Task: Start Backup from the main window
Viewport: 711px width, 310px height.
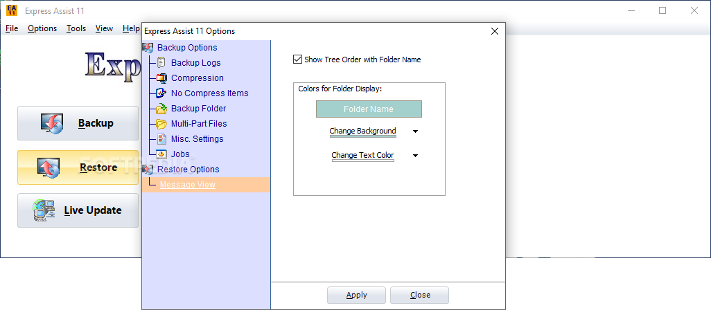Action: (x=78, y=124)
